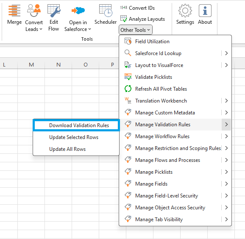This screenshot has width=245, height=239.
Task: Click the Salesforce Id Lookup magnifier icon
Action: tap(128, 53)
